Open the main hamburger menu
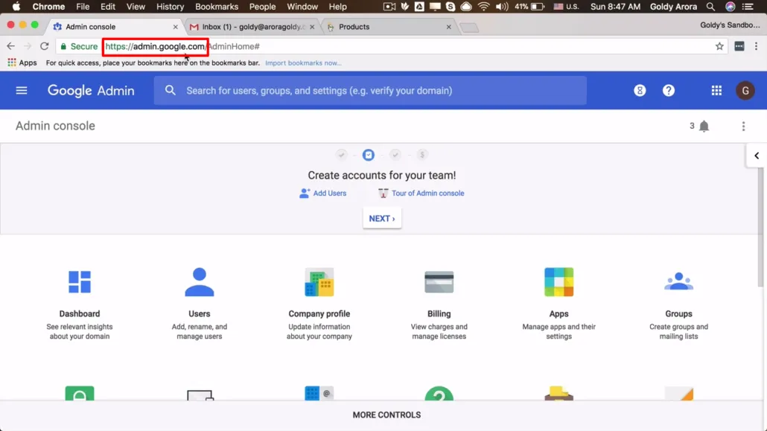This screenshot has width=767, height=431. [x=22, y=91]
